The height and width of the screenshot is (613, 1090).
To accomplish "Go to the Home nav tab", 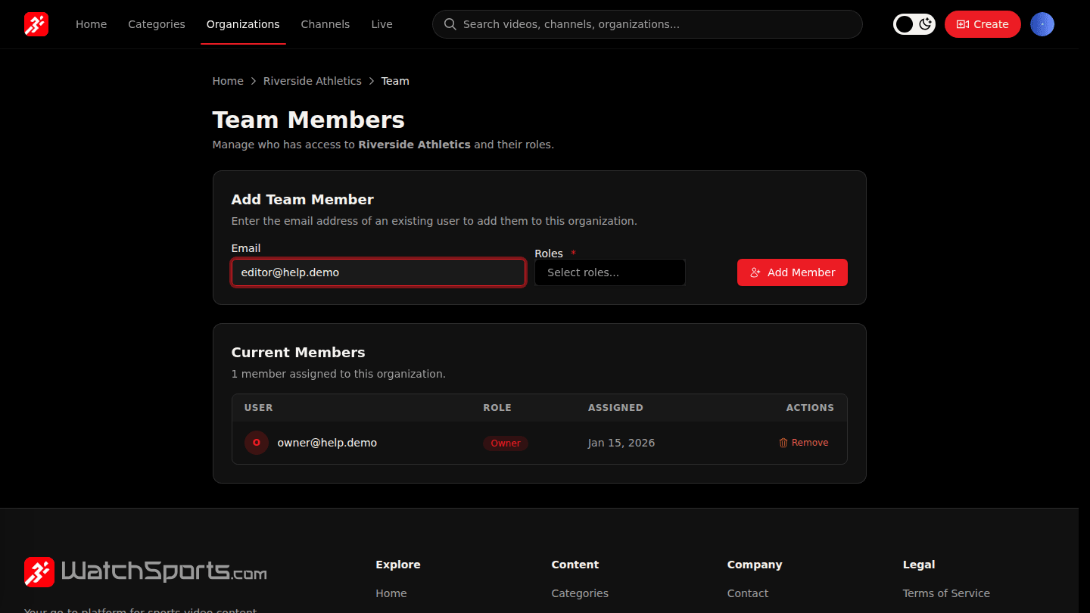I will click(91, 24).
